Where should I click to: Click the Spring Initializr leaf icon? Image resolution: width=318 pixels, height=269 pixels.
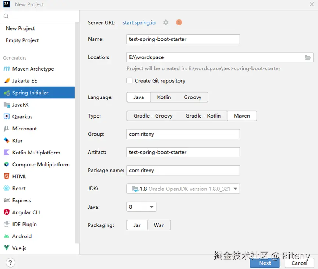(7, 93)
